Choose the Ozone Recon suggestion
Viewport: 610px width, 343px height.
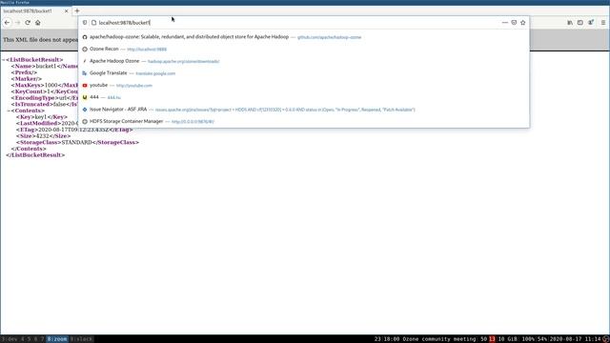pos(303,49)
